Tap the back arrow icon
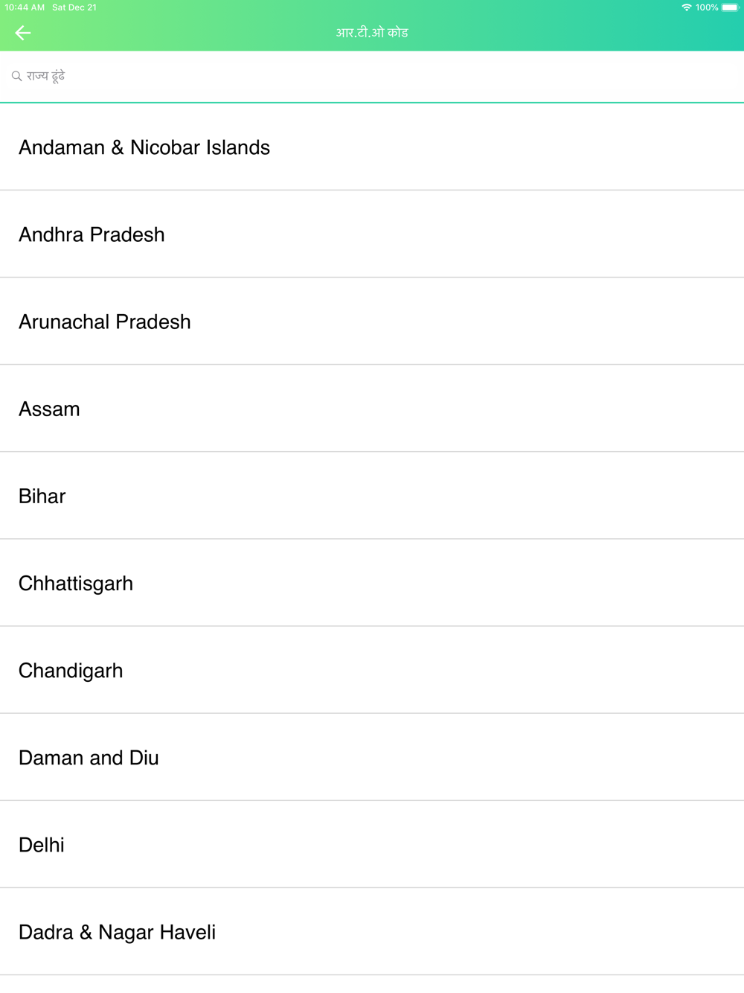 23,33
